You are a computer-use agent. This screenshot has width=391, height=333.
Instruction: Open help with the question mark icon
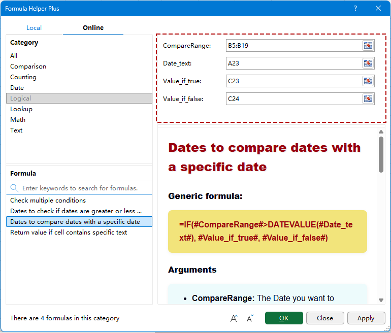tap(355, 8)
